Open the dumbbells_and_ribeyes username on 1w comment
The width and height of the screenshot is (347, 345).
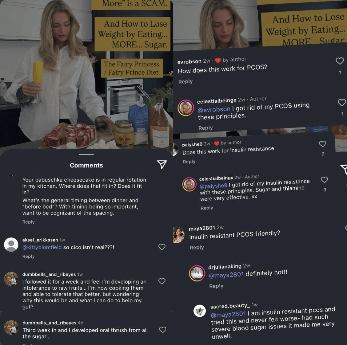click(x=49, y=274)
